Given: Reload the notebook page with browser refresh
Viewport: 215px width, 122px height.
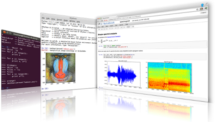Looking at the screenshot, I should 102,21.
